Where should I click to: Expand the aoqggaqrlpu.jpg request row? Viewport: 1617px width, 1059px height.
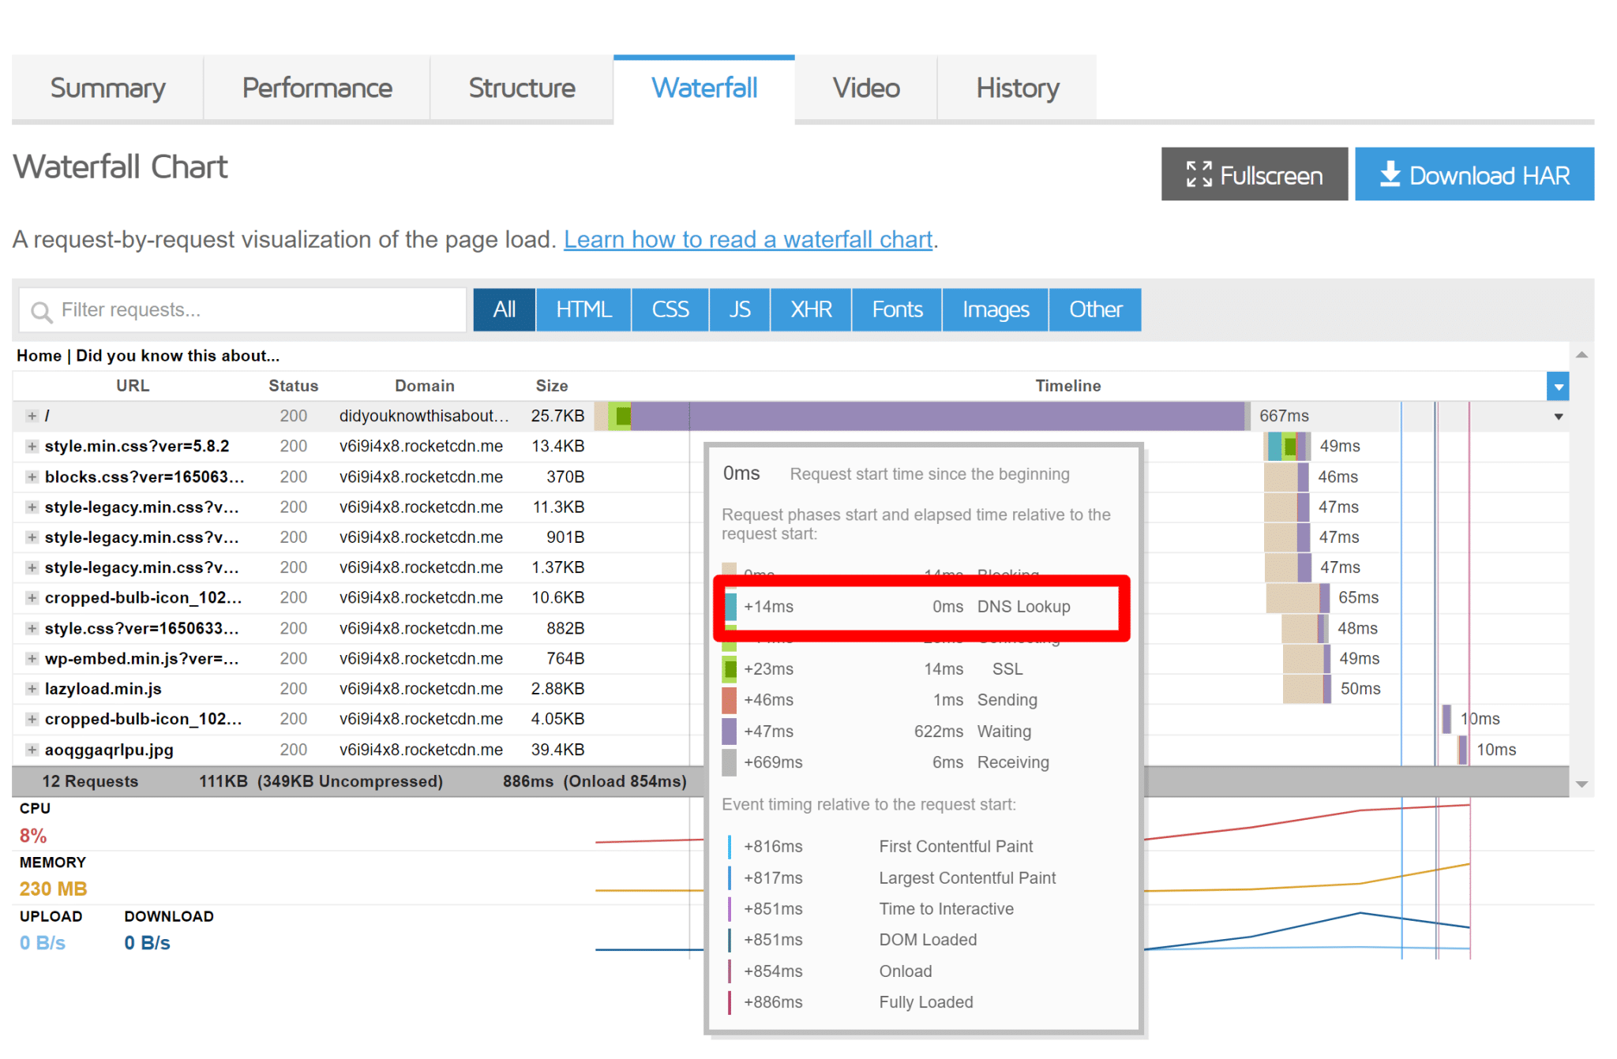pyautogui.click(x=32, y=750)
